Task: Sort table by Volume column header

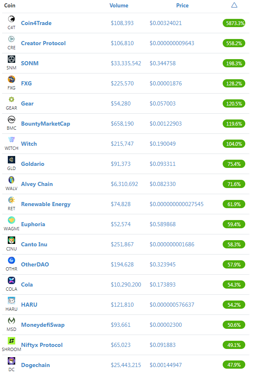Action: coord(119,5)
